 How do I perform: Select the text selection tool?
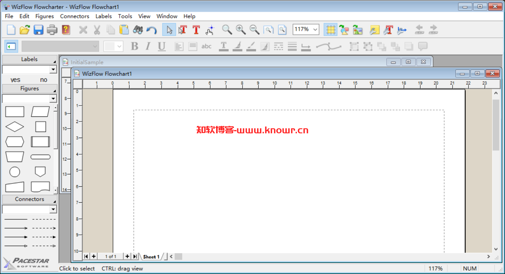coord(183,30)
